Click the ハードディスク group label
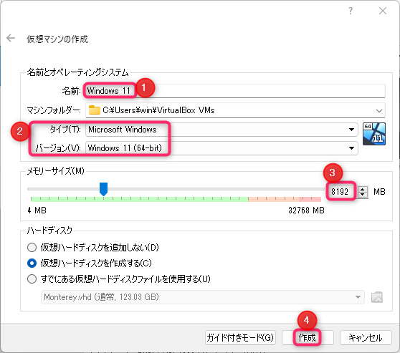This screenshot has height=353, width=400. [x=49, y=231]
